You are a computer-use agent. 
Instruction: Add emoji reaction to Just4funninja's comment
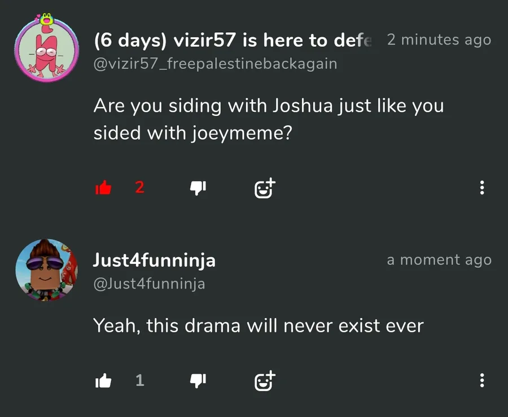(264, 381)
